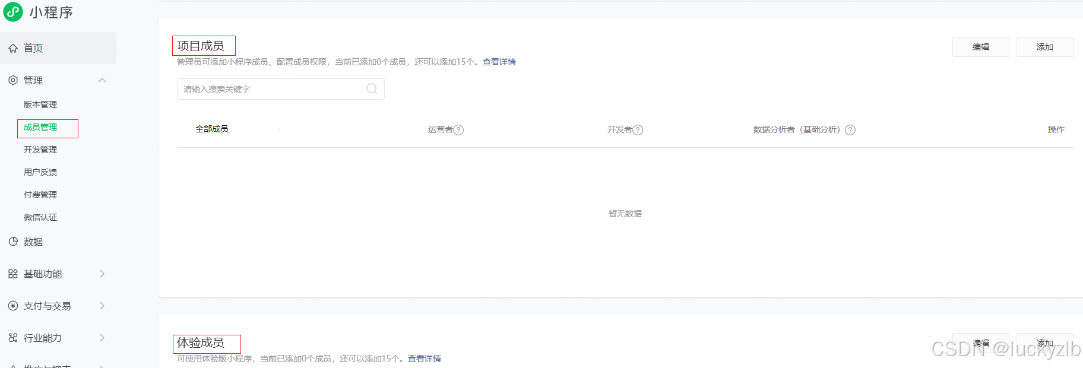Click the 基础功能 grid icon
The width and height of the screenshot is (1083, 368).
[x=13, y=274]
